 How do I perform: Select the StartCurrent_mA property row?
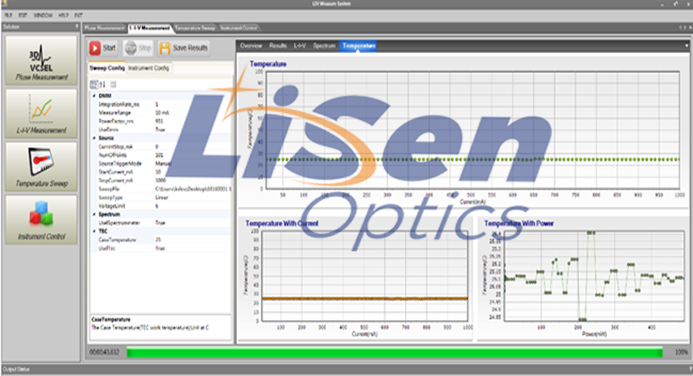pyautogui.click(x=161, y=172)
